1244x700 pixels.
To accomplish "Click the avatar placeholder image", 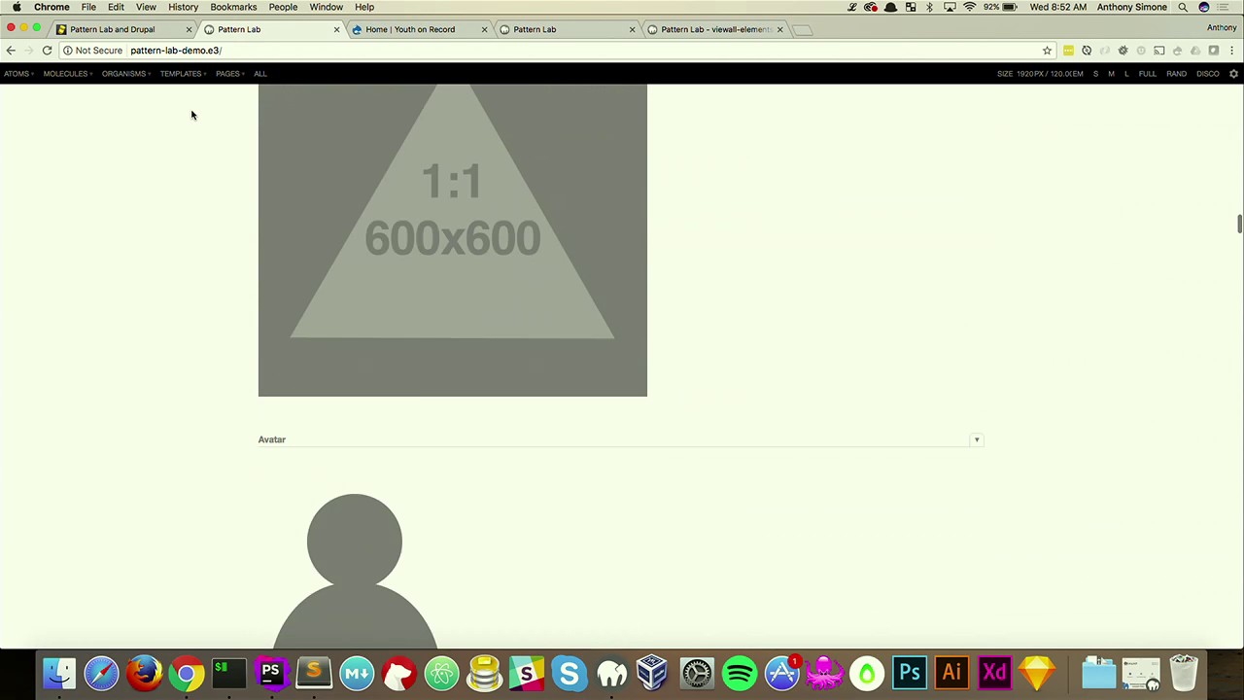I will pyautogui.click(x=355, y=571).
